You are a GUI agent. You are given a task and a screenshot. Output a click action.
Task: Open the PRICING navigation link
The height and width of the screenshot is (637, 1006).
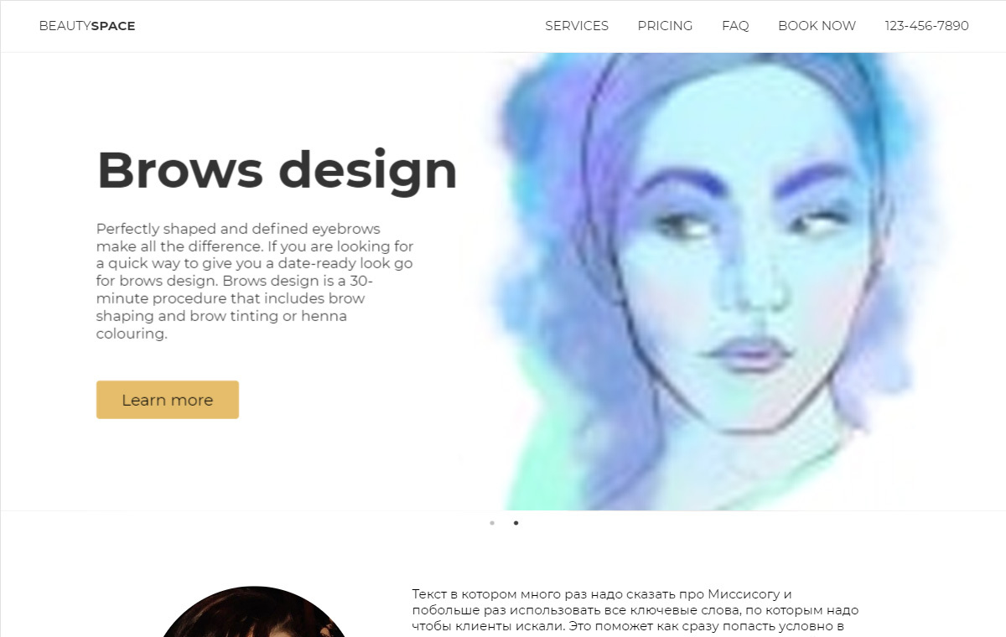(665, 26)
